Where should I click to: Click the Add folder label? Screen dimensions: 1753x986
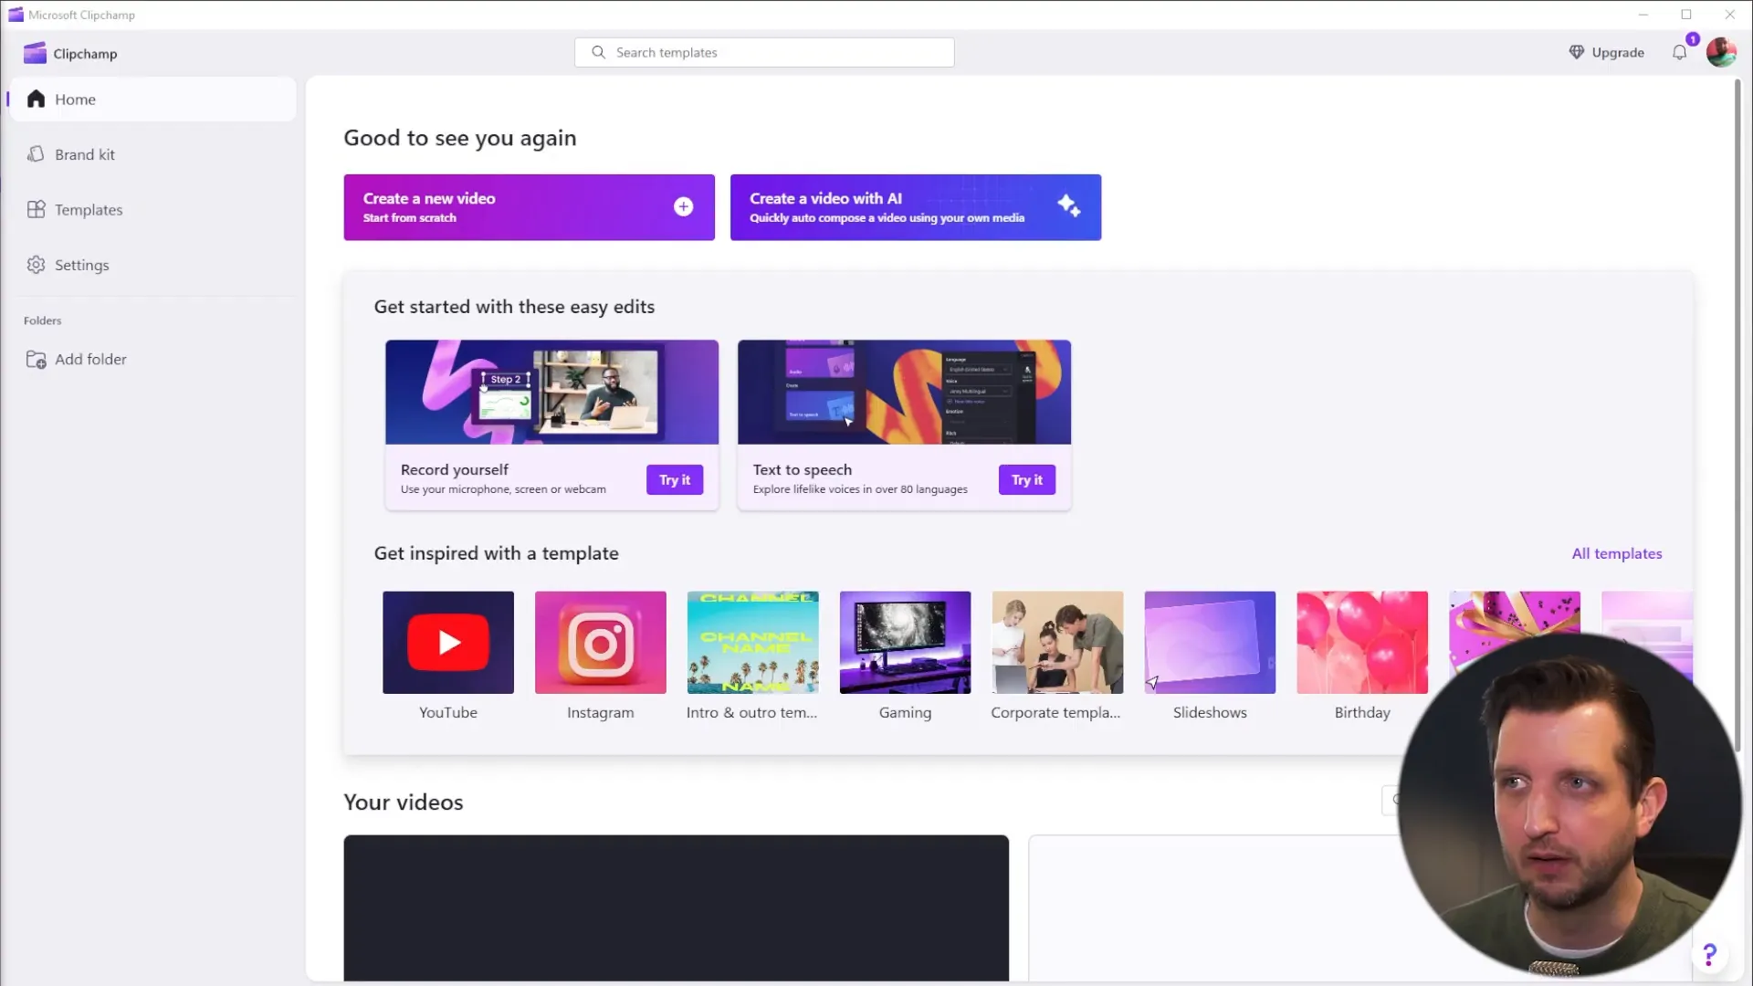(x=90, y=360)
